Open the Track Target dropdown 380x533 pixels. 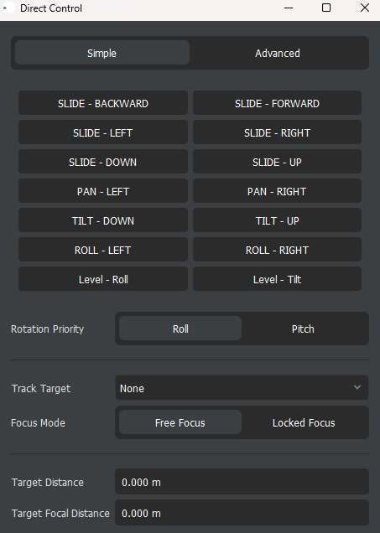coord(242,388)
